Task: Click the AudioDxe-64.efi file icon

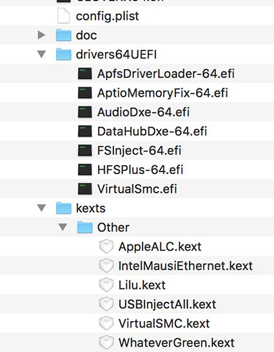Action: [85, 112]
